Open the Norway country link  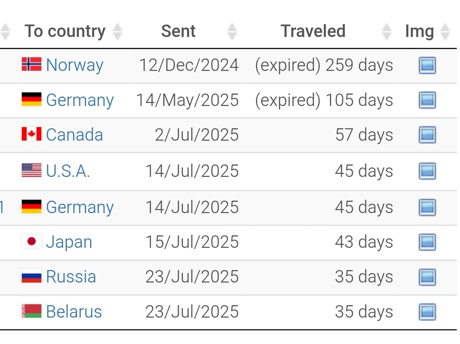coord(75,65)
